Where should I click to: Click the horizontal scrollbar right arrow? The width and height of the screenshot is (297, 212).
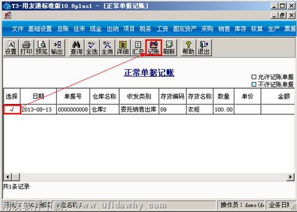pos(291,177)
